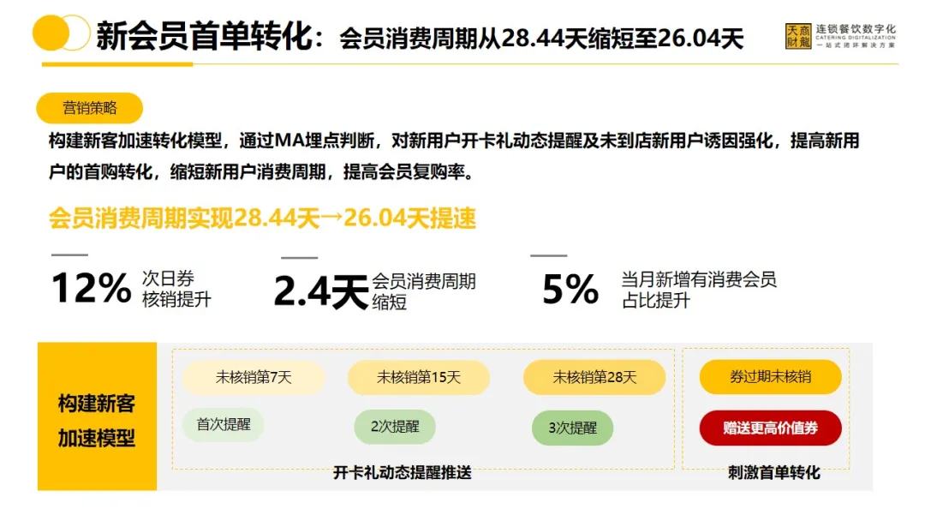The image size is (925, 521).
Task: Click the 首次提醒 green tag
Action: (x=223, y=425)
